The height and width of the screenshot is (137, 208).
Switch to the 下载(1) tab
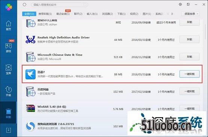click(121, 14)
